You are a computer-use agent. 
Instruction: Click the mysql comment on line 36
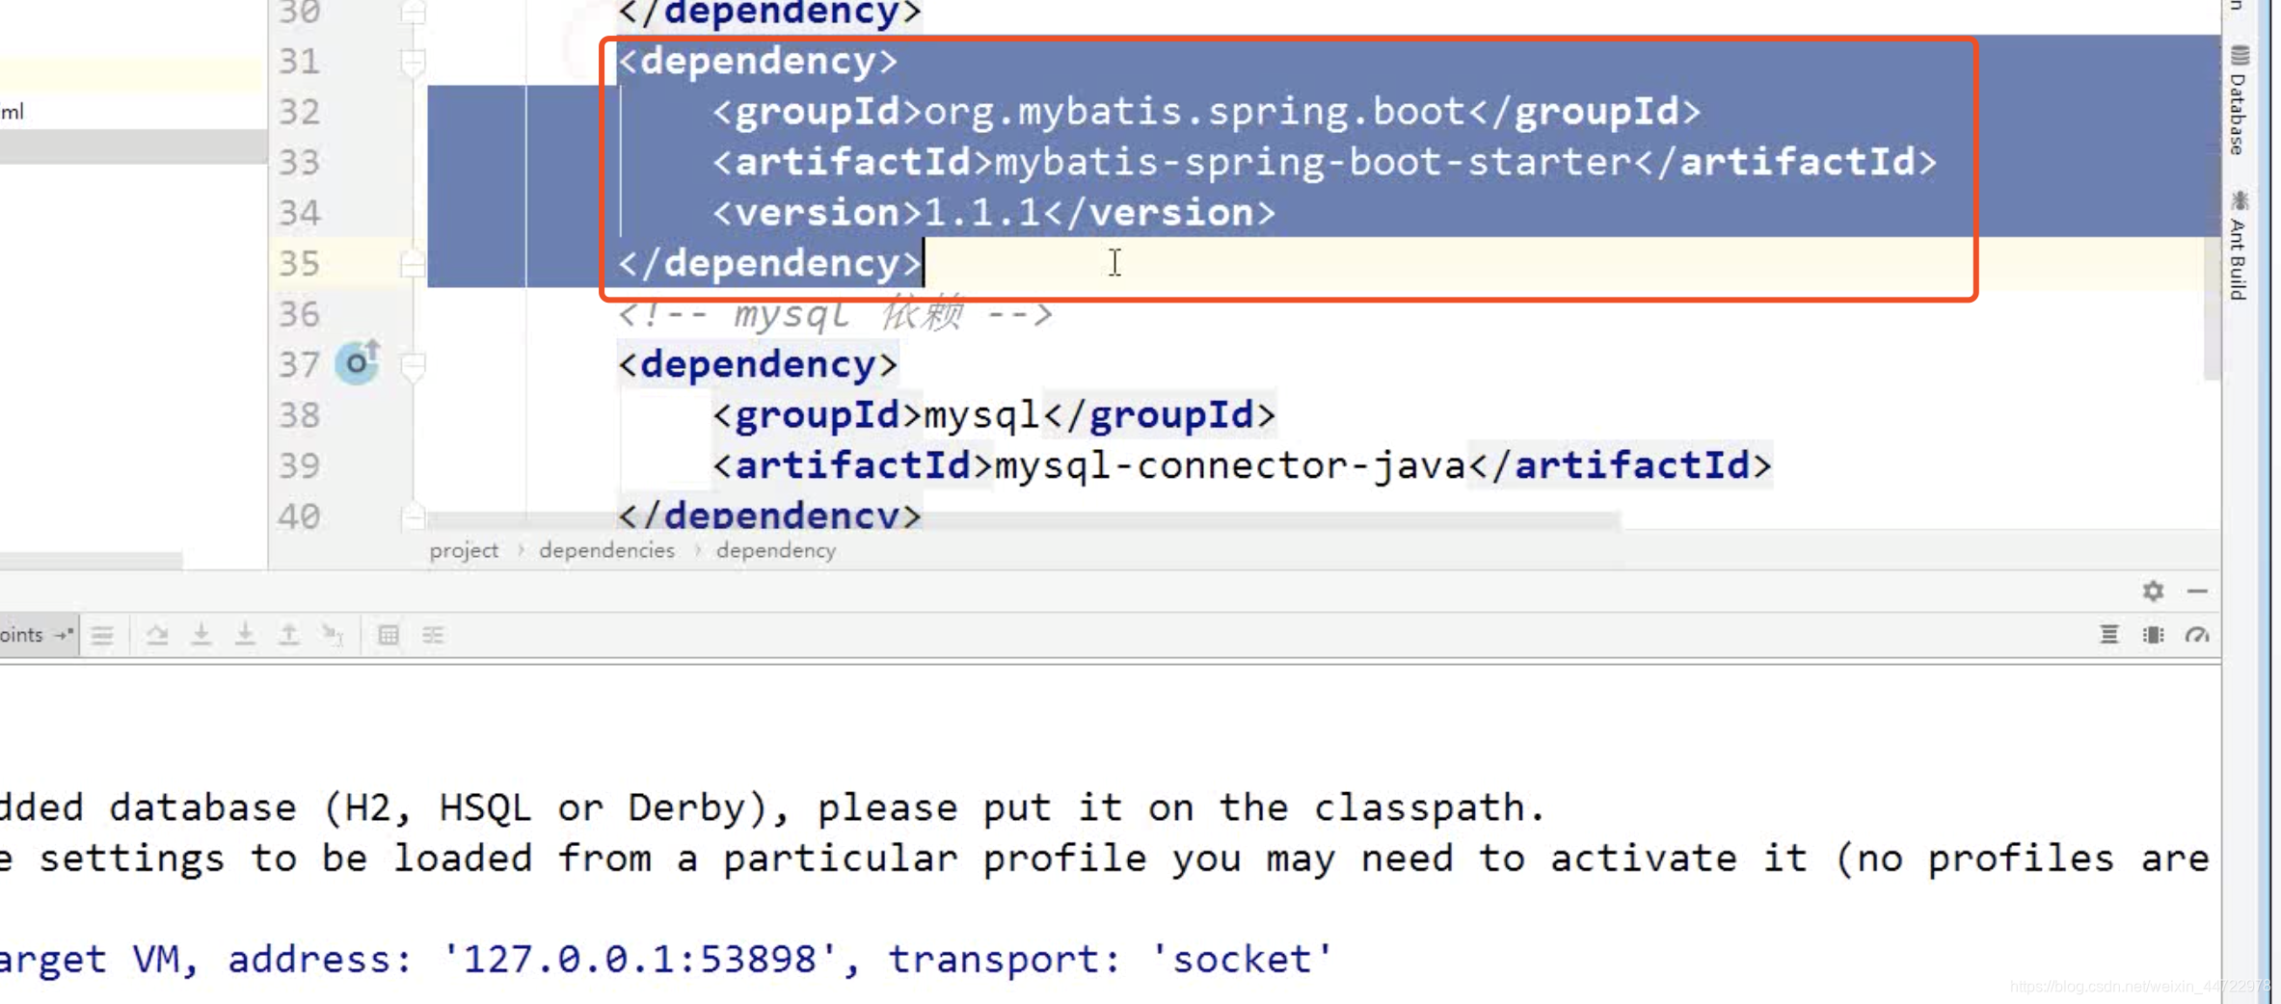pyautogui.click(x=835, y=314)
